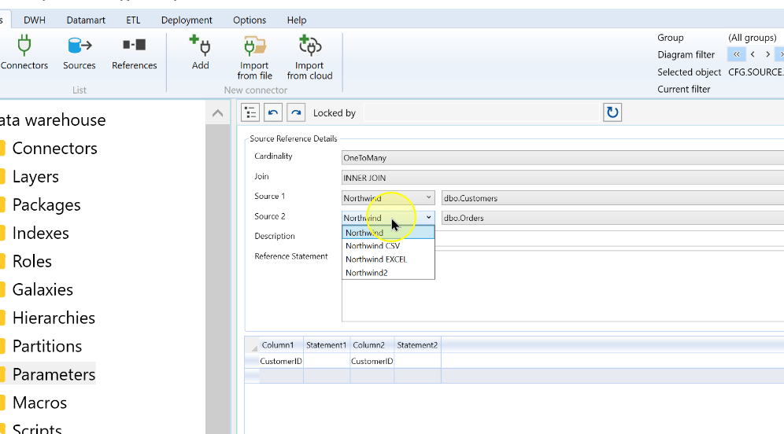Expand the Source 1 connector dropdown
Screen dimensions: 784x434
pyautogui.click(x=428, y=198)
